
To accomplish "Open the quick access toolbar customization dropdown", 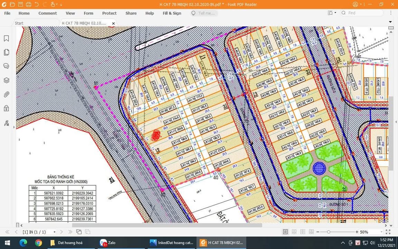I will (61, 4).
